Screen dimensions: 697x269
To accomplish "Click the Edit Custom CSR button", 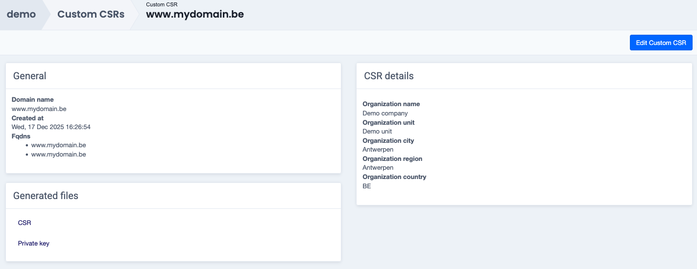I will point(661,43).
